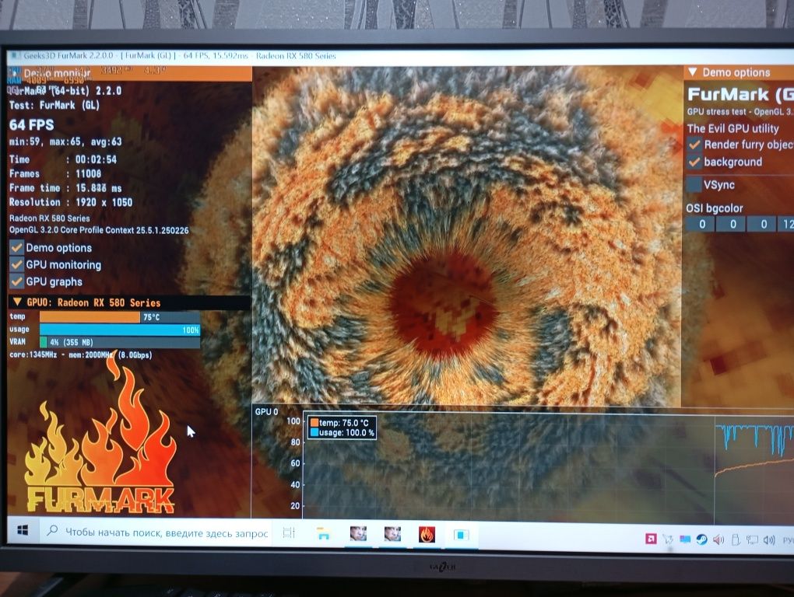This screenshot has height=597, width=794.
Task: Click the blue usage bar at 100%
Action: point(120,330)
